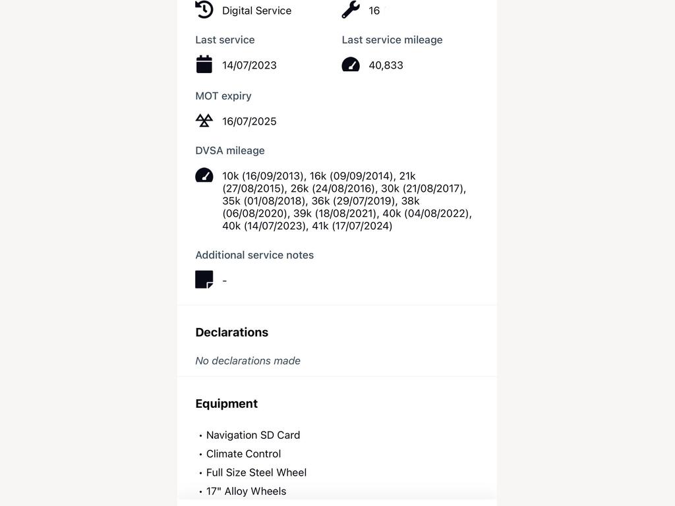Click the DVSA mileage gauge icon
The image size is (675, 506).
pyautogui.click(x=204, y=175)
